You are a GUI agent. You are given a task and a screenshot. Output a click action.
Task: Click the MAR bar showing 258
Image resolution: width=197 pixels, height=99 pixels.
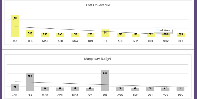point(45,35)
